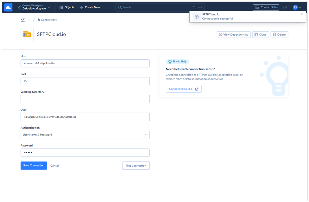Viewport: 309px width, 202px height.
Task: Expand the user account menu arrow
Action: click(300, 8)
